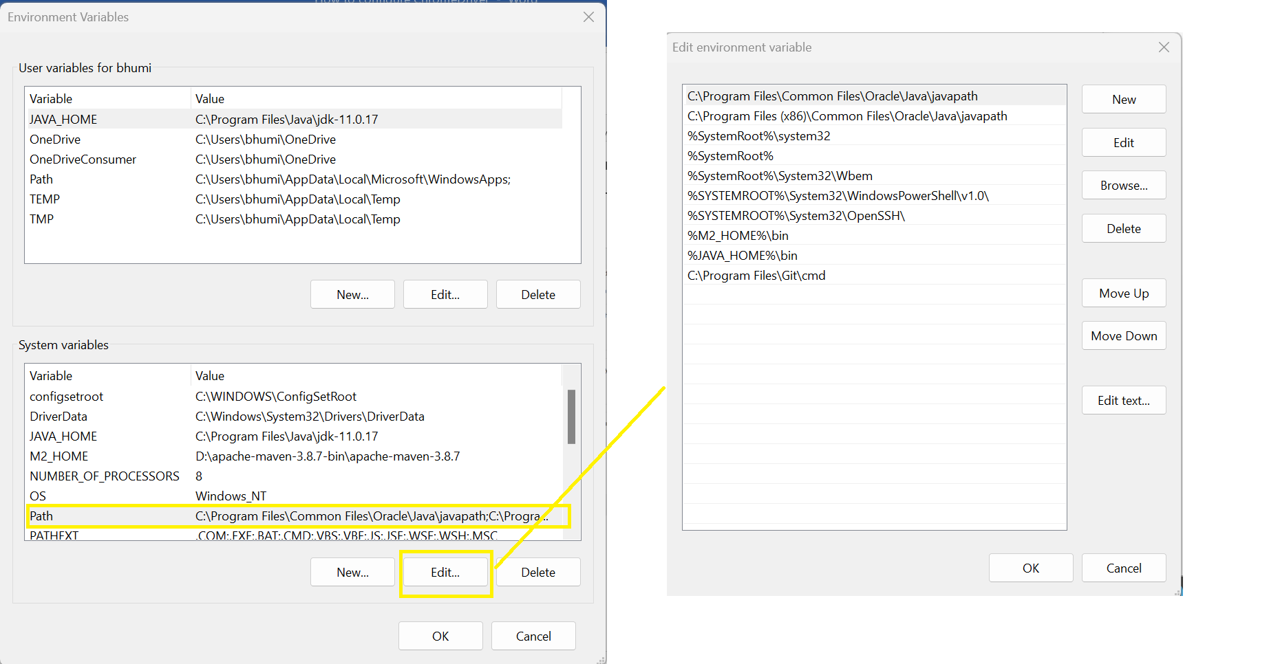Click Browse... in the Edit environment variable dialog
Image resolution: width=1269 pixels, height=664 pixels.
1123,185
